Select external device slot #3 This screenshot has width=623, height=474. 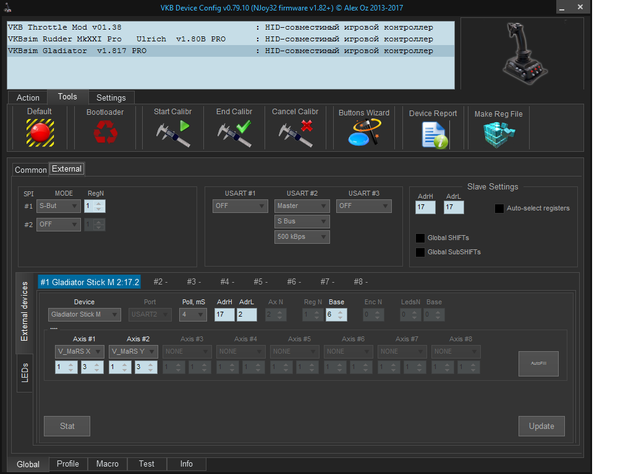[194, 281]
